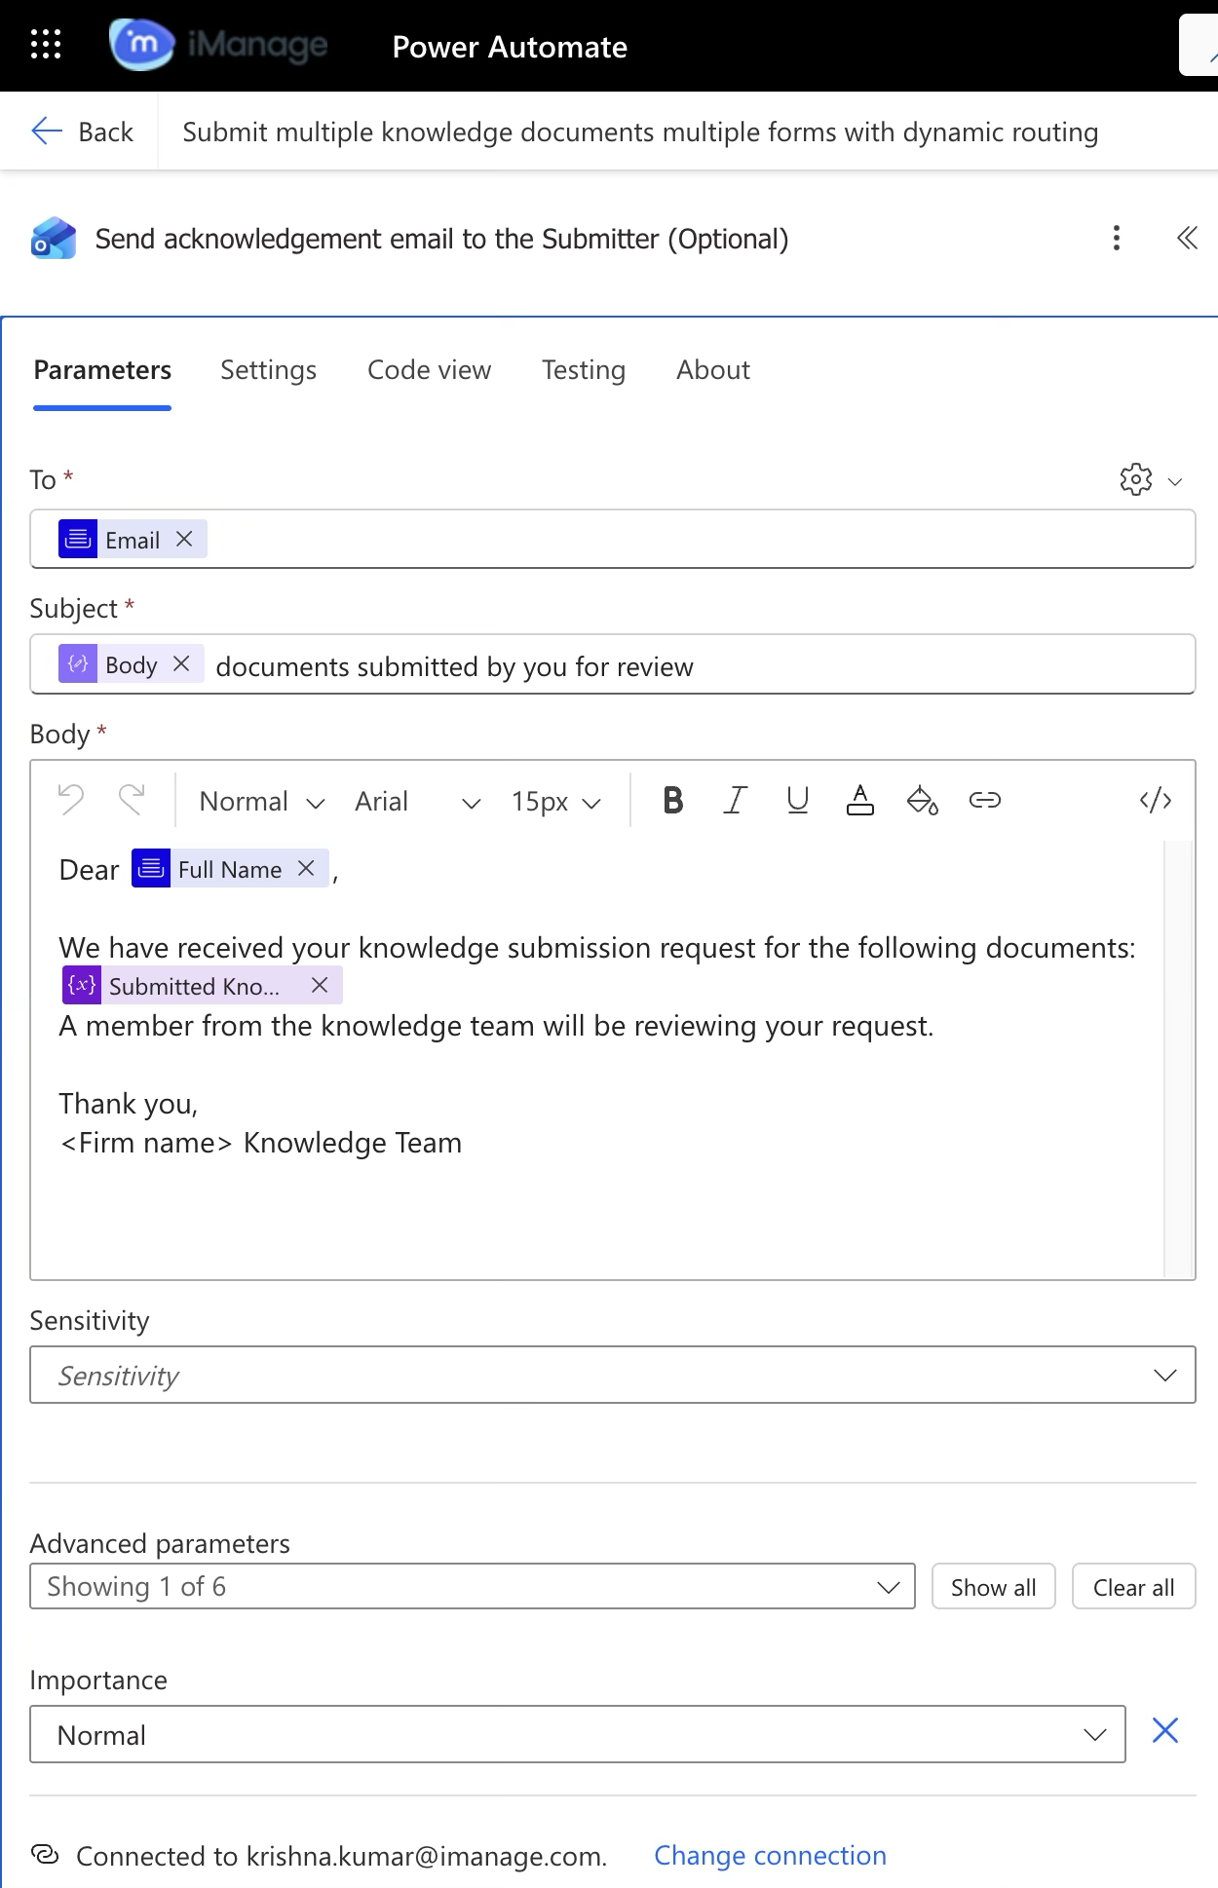Open the font color picker
This screenshot has width=1218, height=1888.
[859, 801]
